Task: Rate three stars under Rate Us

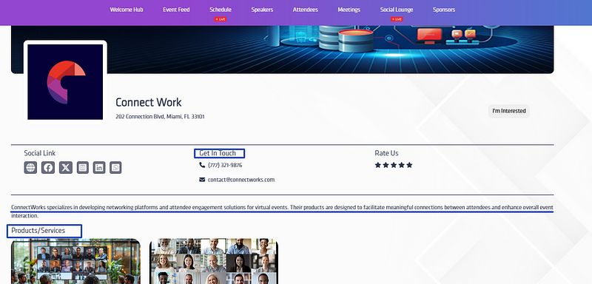Action: tap(394, 165)
